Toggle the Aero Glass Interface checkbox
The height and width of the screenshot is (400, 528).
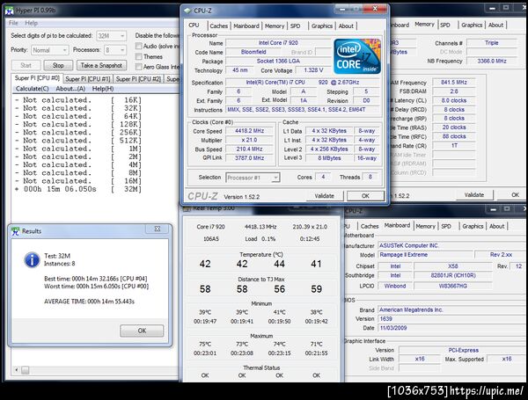point(138,67)
